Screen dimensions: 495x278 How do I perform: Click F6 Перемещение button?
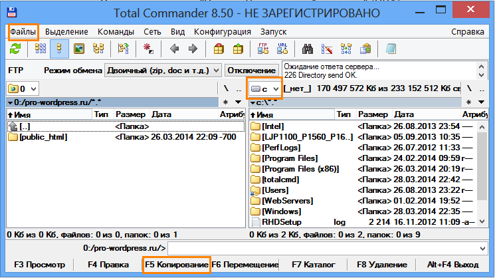[x=245, y=265]
